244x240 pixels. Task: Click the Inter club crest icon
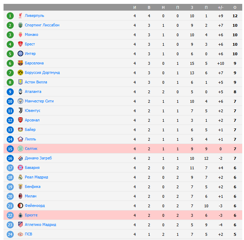tap(20, 53)
